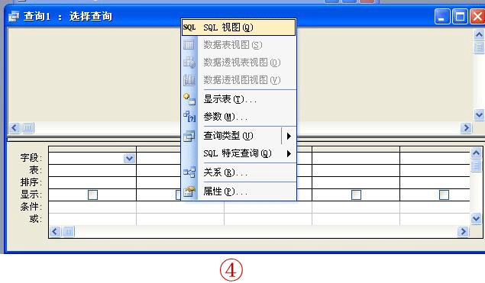Click the pivot chart icon beside 数据透视图视图
The image size is (485, 283).
point(189,80)
